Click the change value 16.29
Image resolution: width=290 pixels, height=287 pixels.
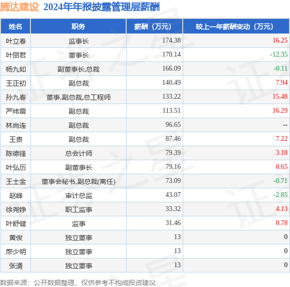(280, 110)
